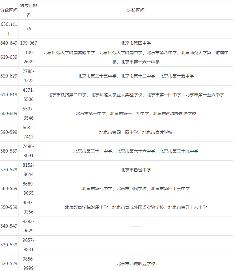Click the rank cell 9383-9629
This screenshot has width=234, height=271.
coord(29,226)
